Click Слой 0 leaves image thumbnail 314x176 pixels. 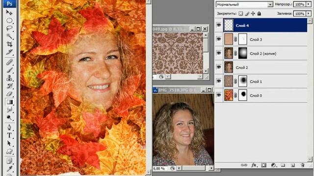coord(229,95)
